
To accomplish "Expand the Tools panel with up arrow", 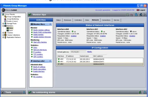I will [24, 92].
